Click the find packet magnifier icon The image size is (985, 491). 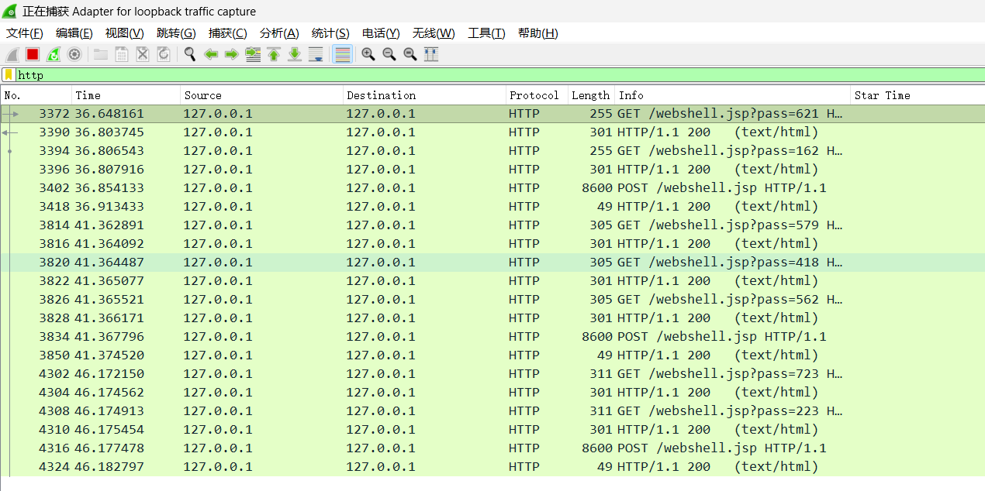189,54
